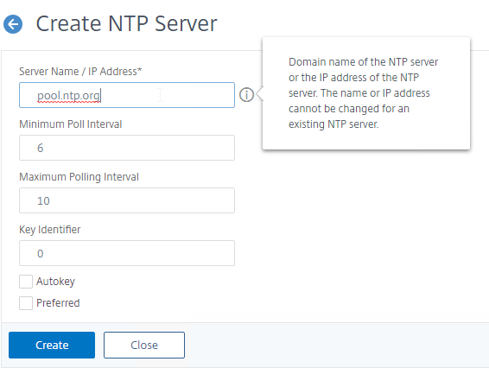Click the NTP server domain name tooltip text
Viewport: 489px width, 368px height.
(x=364, y=93)
